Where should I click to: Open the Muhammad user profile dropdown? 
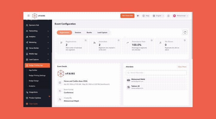pos(181,15)
